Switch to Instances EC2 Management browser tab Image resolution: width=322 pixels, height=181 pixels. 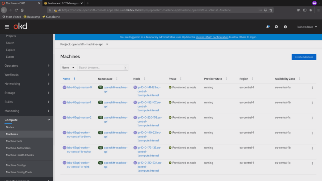coord(63,3)
